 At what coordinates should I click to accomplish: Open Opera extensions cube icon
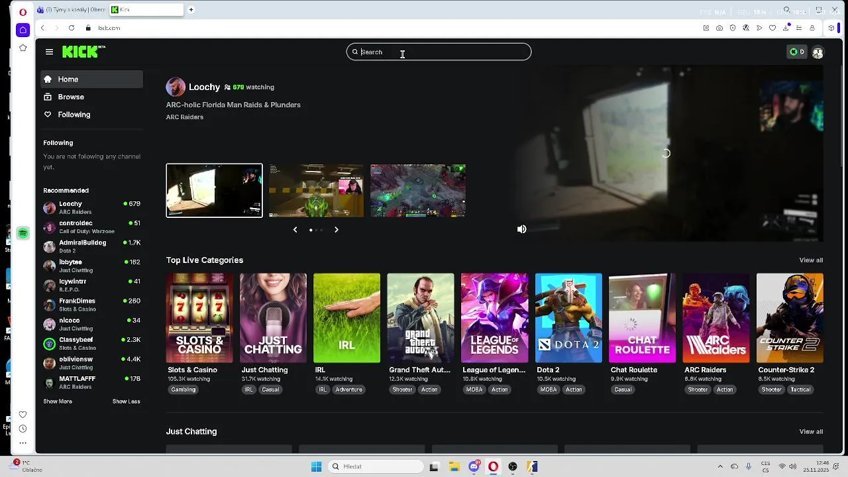click(x=831, y=28)
